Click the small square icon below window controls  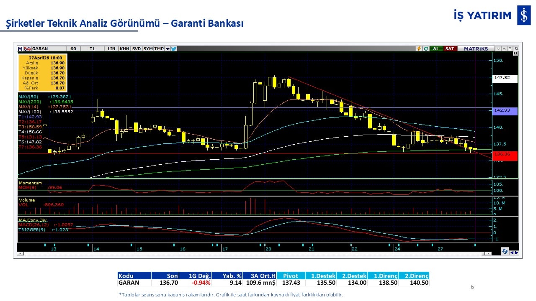(515, 54)
